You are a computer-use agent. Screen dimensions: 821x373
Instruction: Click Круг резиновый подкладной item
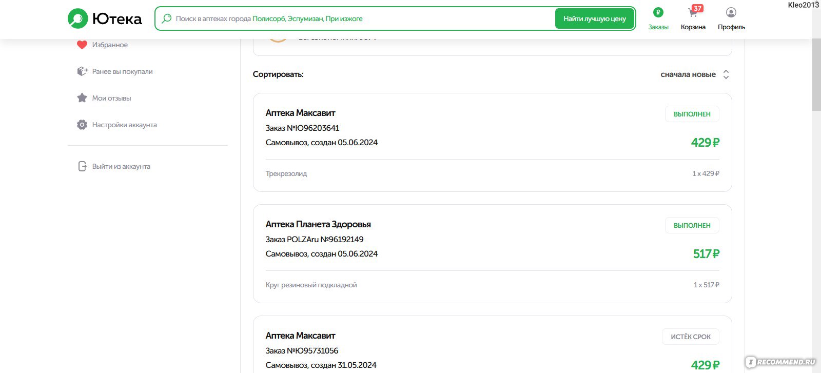(311, 285)
